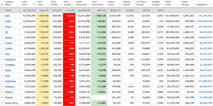Sort by Country, Other column header
This screenshot has height=106, width=213.
(x=12, y=3)
